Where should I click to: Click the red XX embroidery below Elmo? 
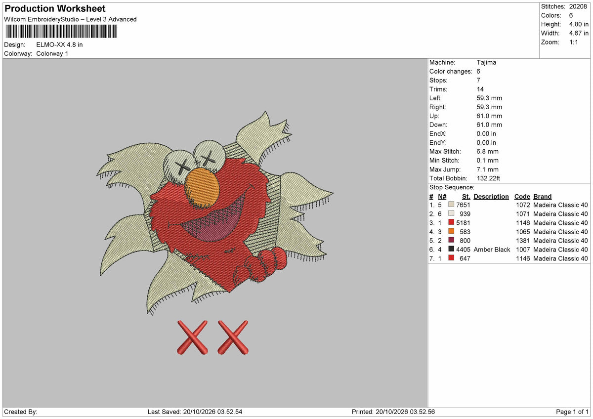pos(212,337)
